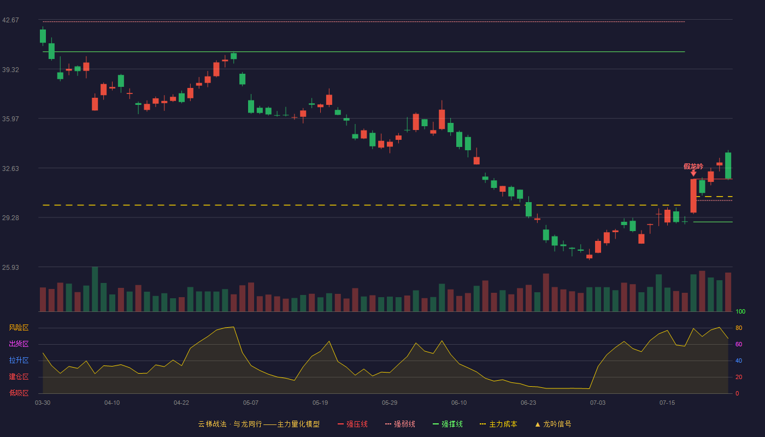765x437 pixels.
Task: Toggle the 强弱线 legend entry
Action: pos(400,424)
